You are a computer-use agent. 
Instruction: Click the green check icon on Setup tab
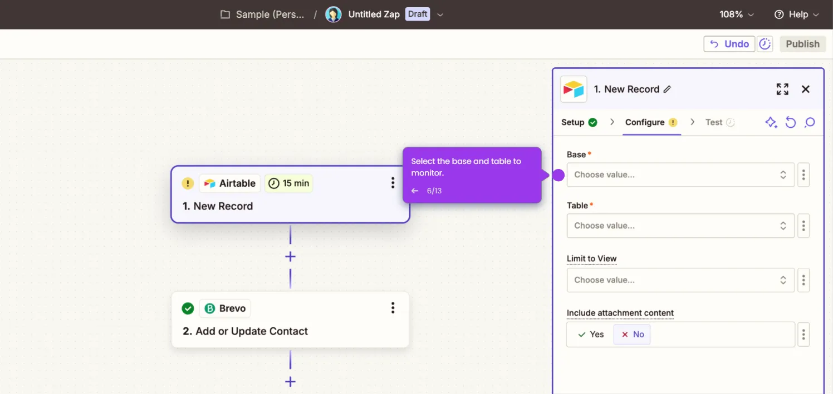pos(592,122)
